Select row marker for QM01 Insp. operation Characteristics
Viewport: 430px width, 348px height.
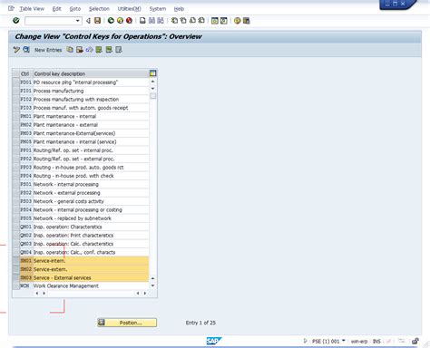click(16, 227)
